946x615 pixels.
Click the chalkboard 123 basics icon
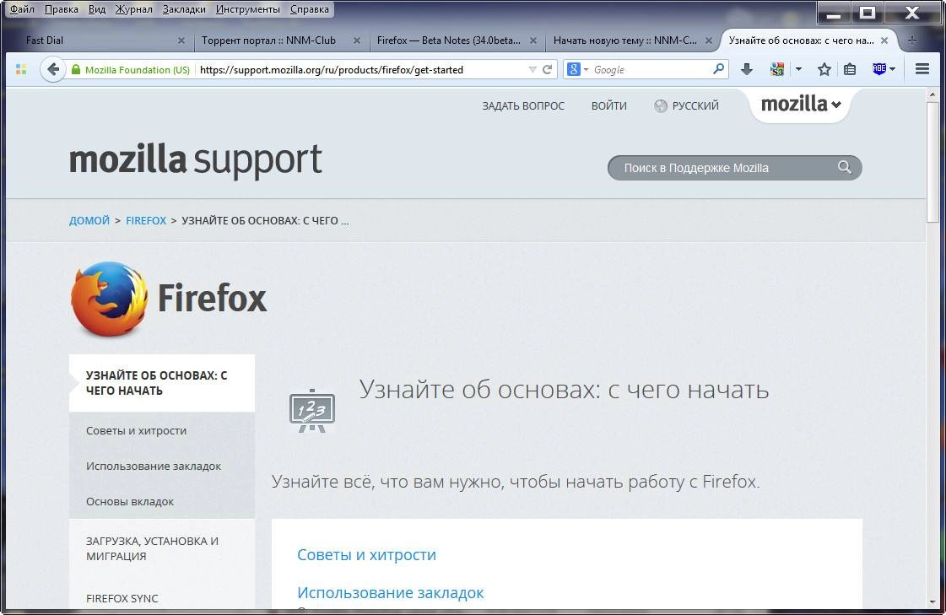coord(312,411)
